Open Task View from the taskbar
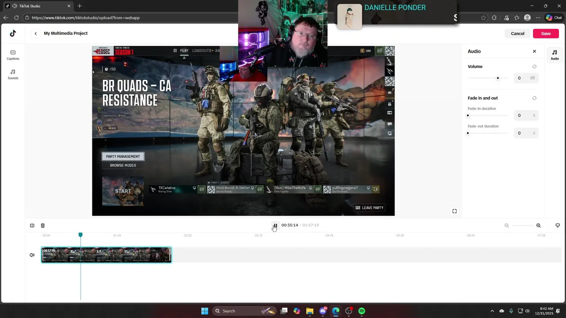This screenshot has width=566, height=318. pos(284,311)
